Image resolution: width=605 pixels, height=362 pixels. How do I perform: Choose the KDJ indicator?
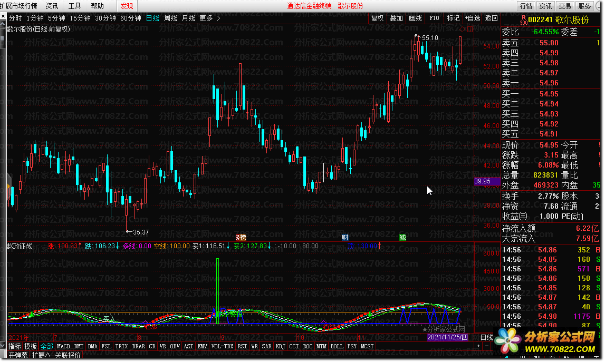click(281, 346)
